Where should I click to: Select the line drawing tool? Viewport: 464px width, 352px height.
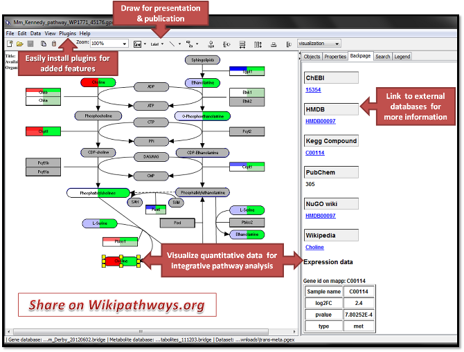[172, 44]
